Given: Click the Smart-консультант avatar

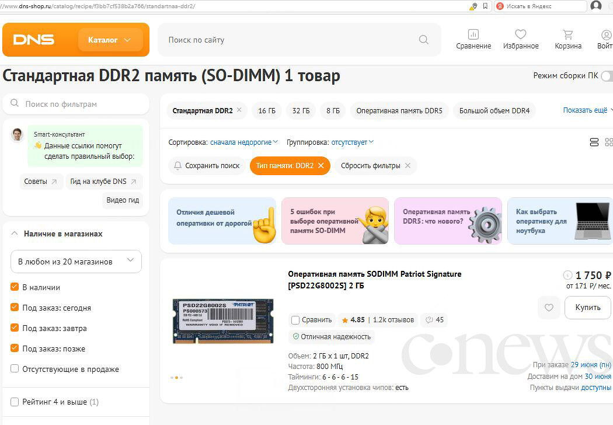Looking at the screenshot, I should click(17, 135).
